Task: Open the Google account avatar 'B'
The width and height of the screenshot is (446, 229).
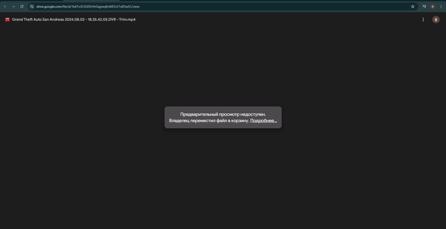Action: point(436,20)
